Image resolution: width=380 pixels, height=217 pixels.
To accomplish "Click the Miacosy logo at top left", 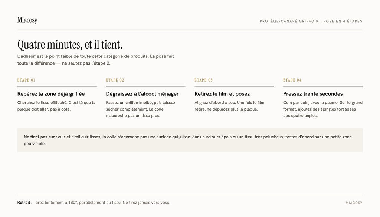I will [27, 20].
